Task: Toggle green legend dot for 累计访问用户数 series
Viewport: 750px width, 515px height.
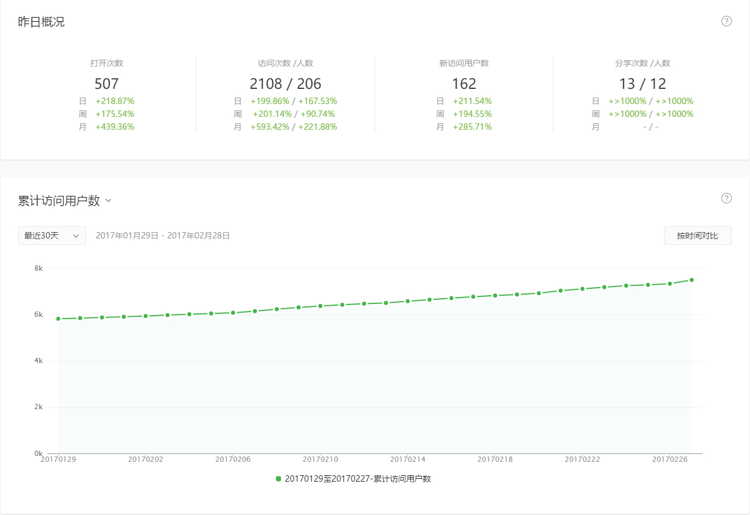Action: pyautogui.click(x=278, y=479)
